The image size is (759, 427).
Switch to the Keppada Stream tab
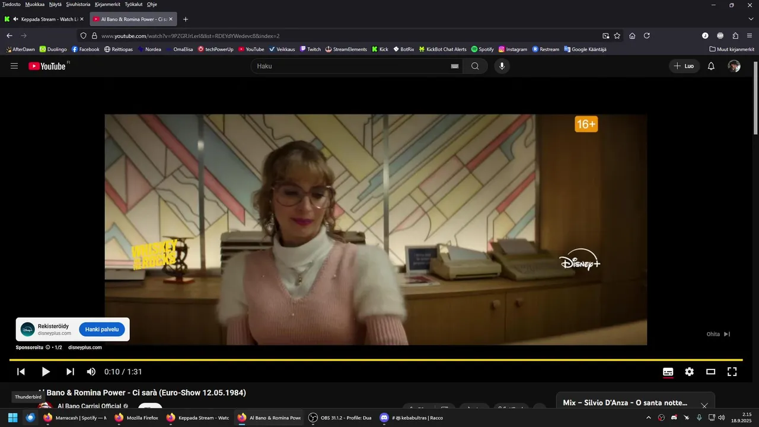click(x=44, y=19)
